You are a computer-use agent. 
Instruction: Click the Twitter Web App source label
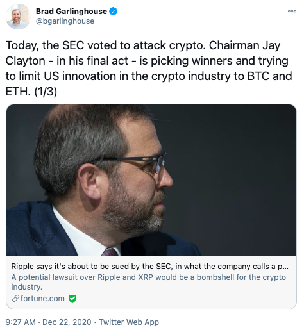pos(129,322)
